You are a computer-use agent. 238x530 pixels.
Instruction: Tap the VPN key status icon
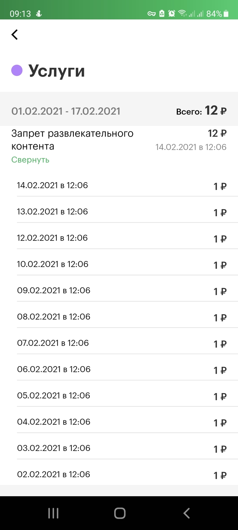(151, 14)
